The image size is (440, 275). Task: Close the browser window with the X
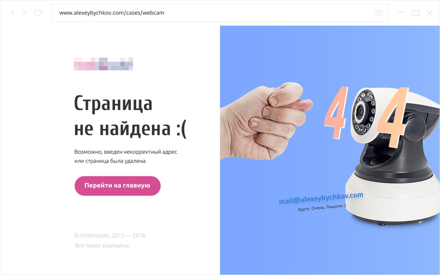click(429, 13)
